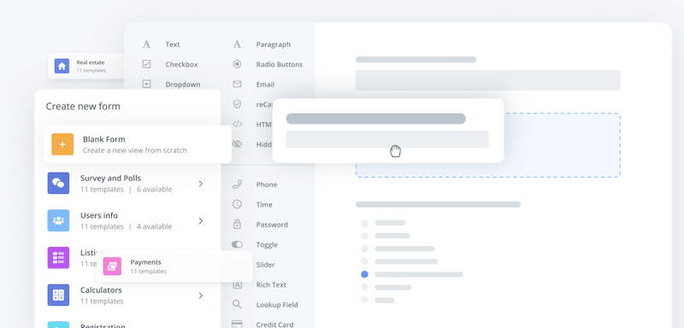Select the Credit Card field icon

pyautogui.click(x=237, y=325)
